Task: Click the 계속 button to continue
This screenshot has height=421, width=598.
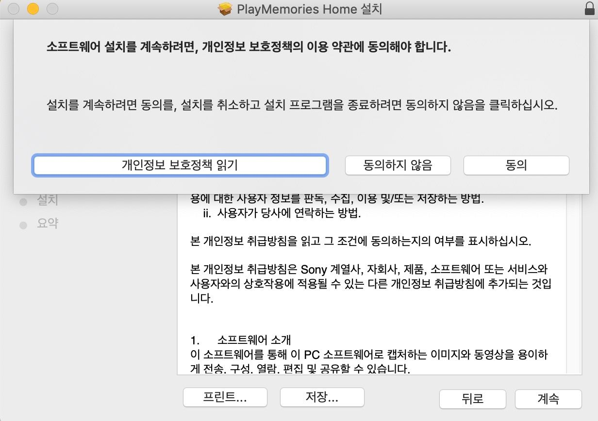Action: pos(548,399)
